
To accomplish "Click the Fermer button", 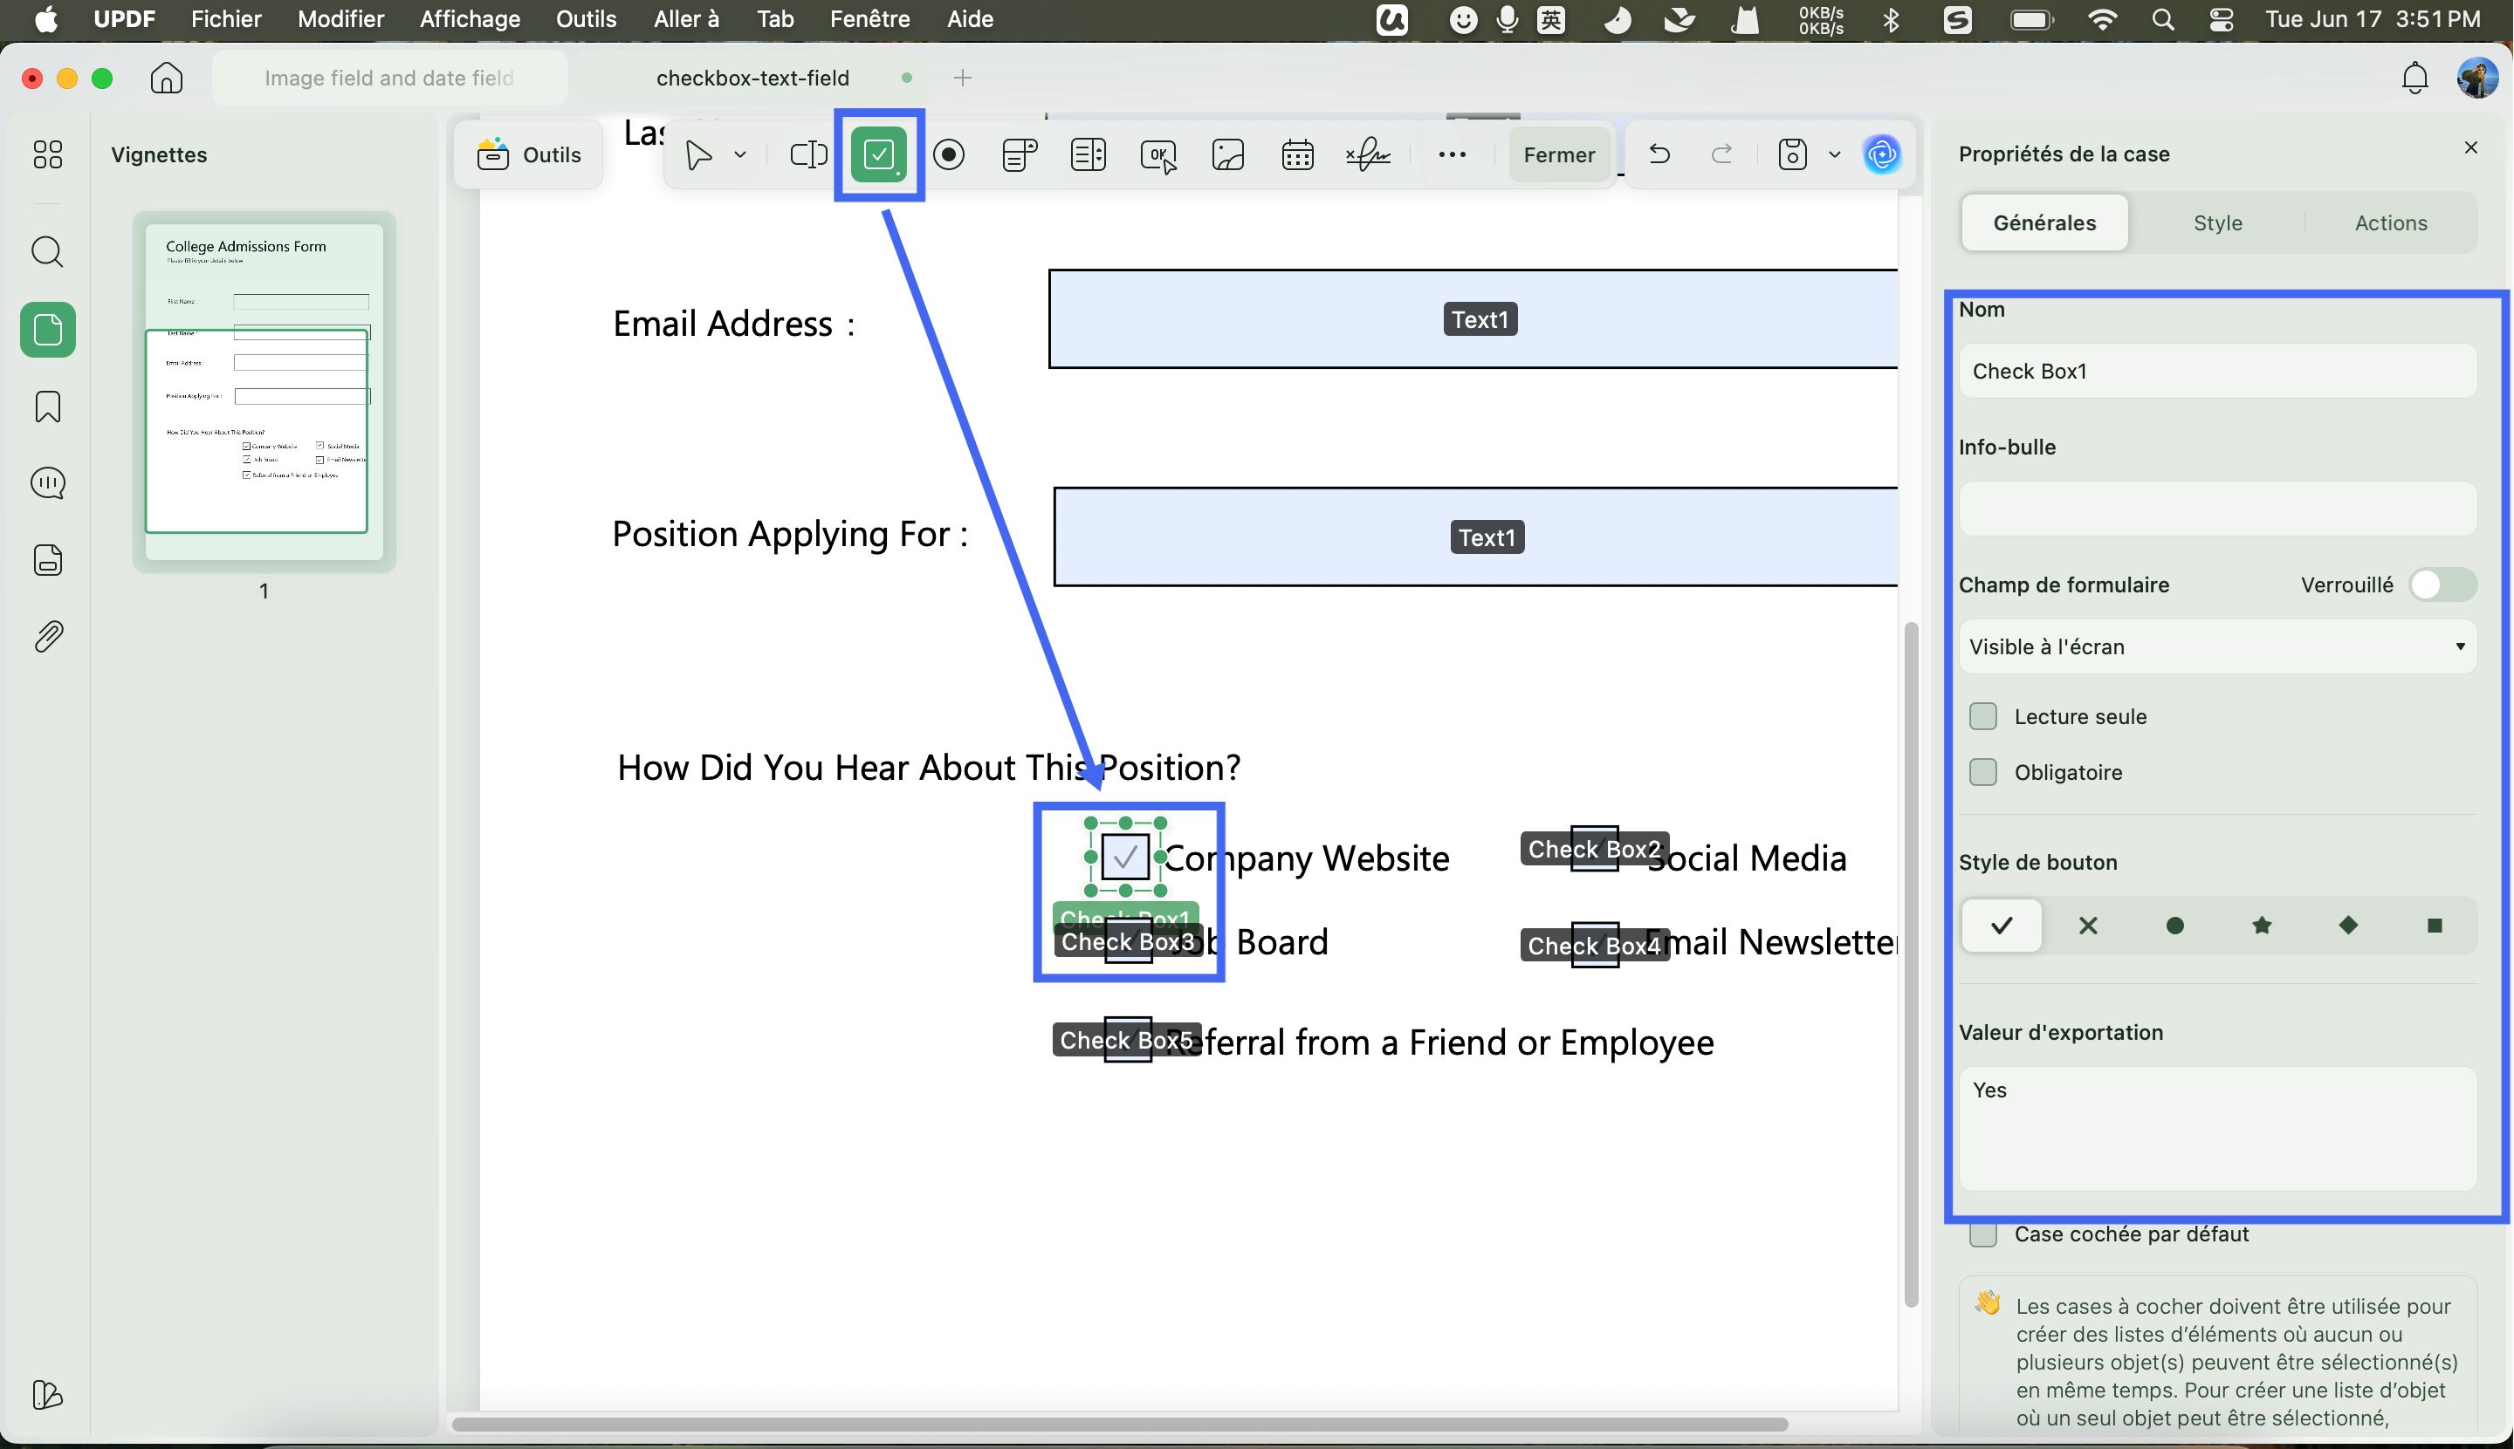I will click(x=1558, y=154).
